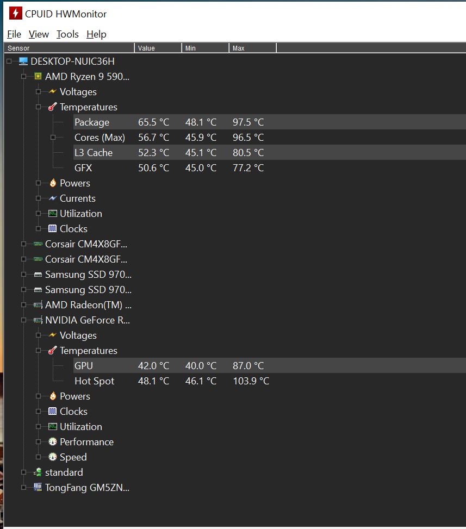Collapse the DESKTOP-NUIC36H root node
Image resolution: width=466 pixels, height=529 pixels.
tap(9, 61)
